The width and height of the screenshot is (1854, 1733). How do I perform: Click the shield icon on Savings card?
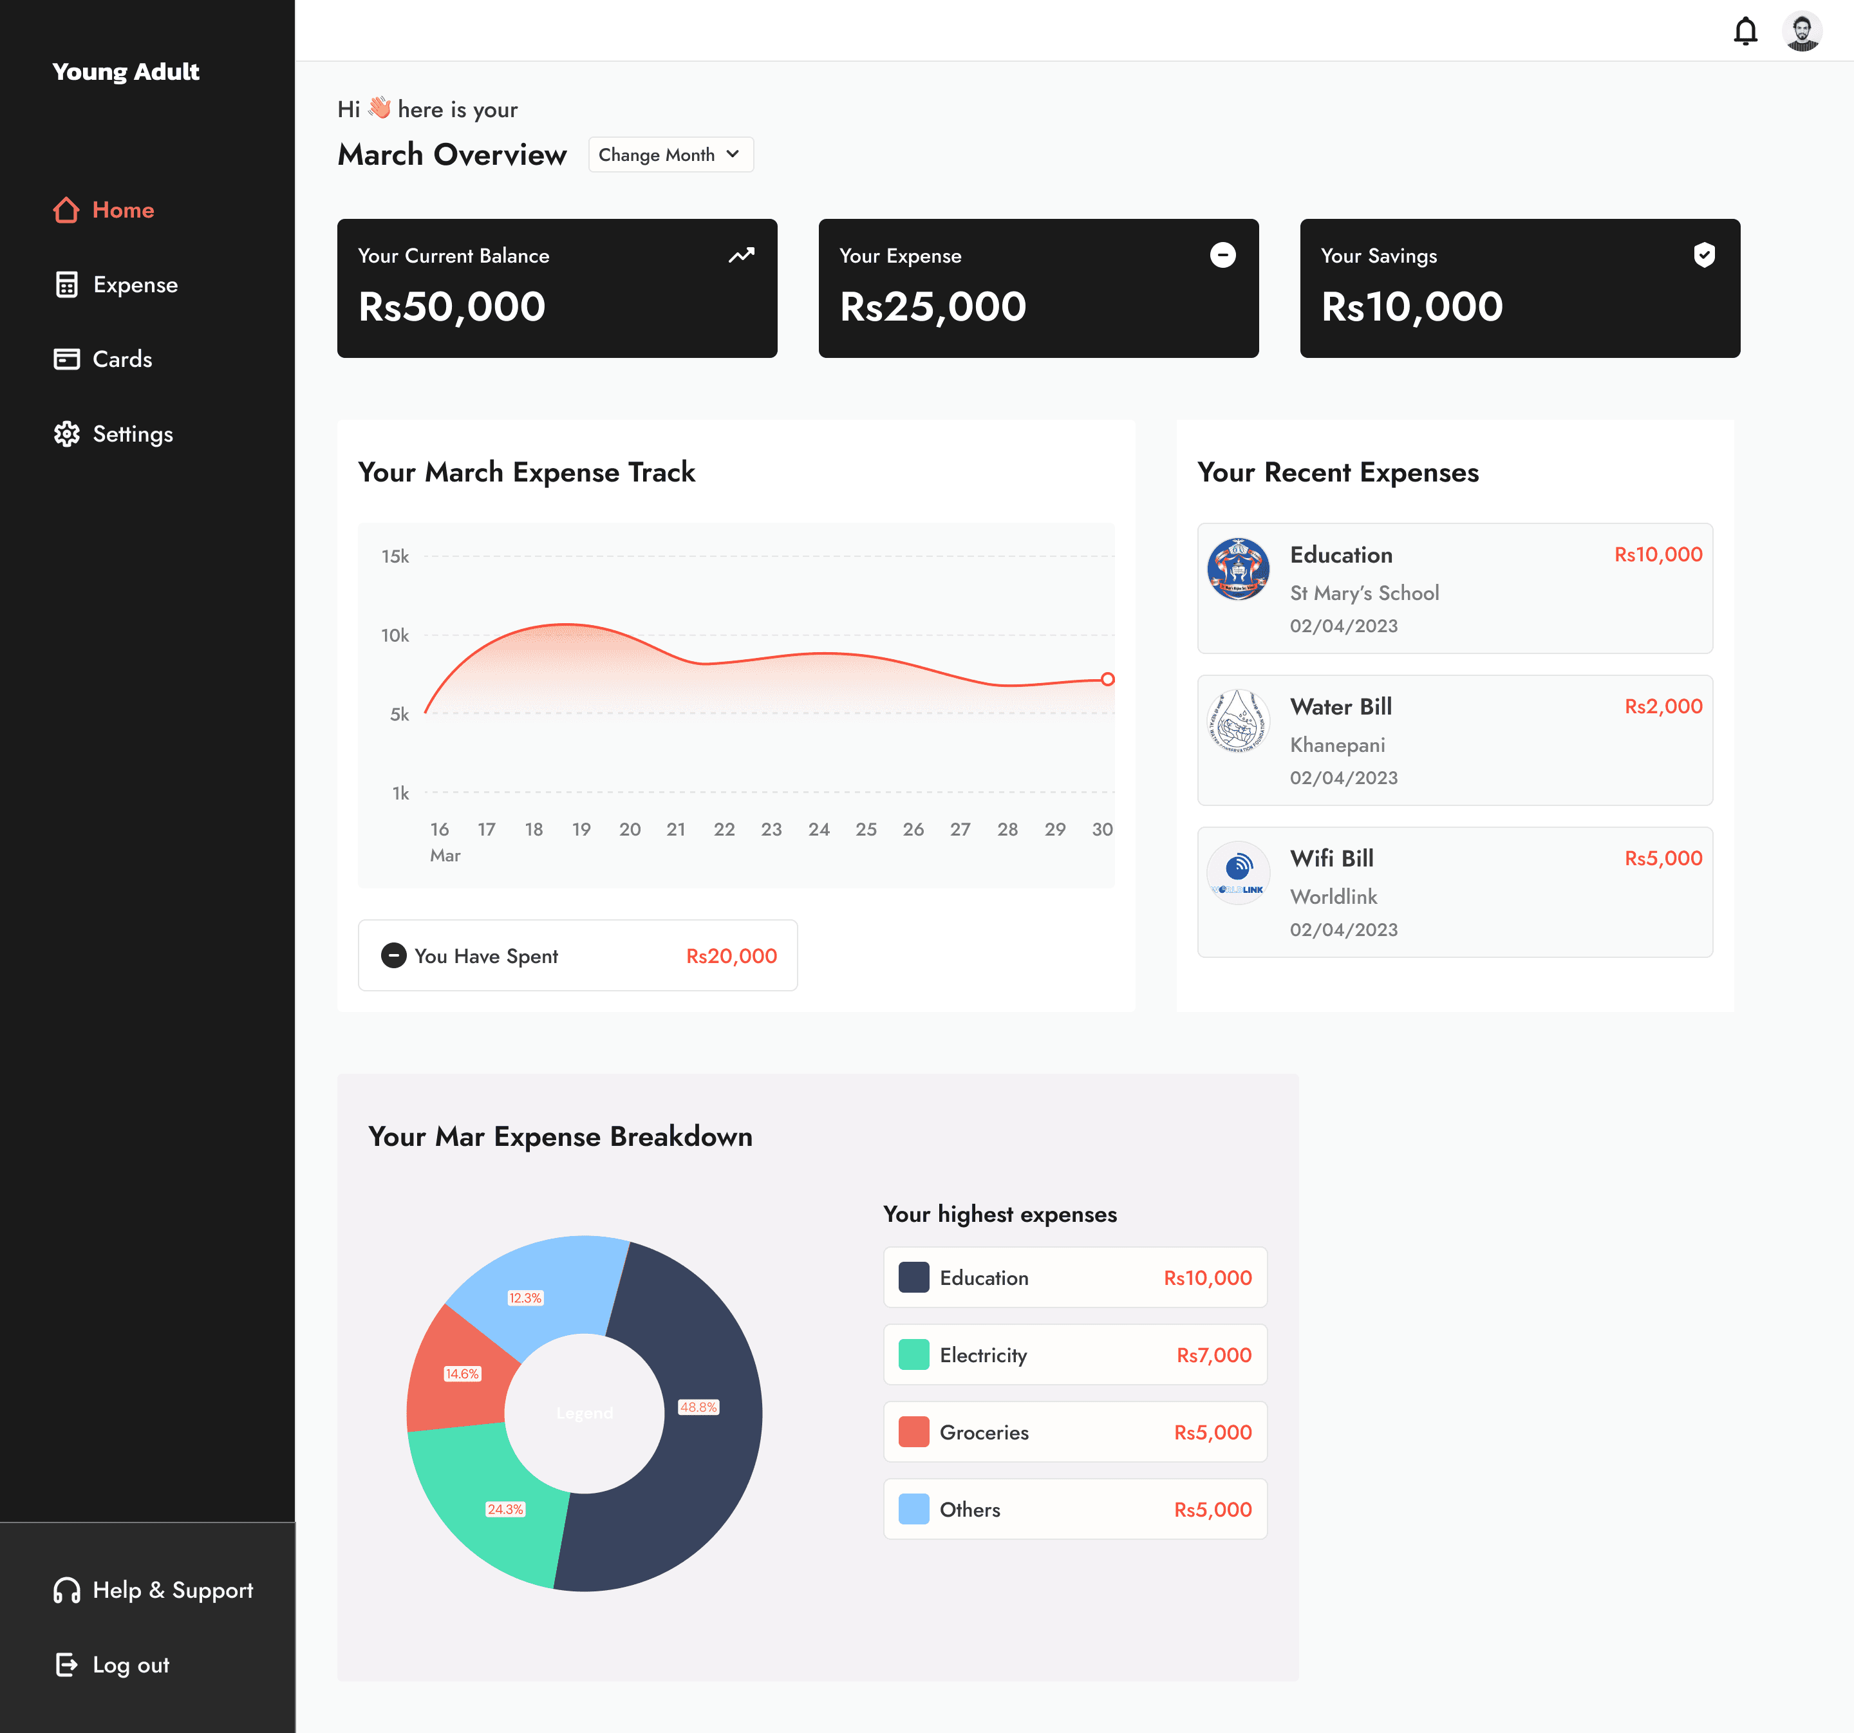[x=1704, y=255]
